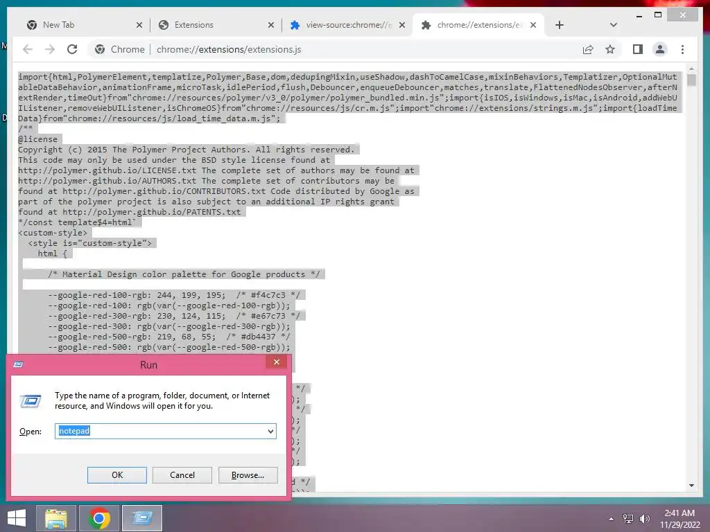
Task: Click the page scrollbar up arrow
Action: click(691, 69)
